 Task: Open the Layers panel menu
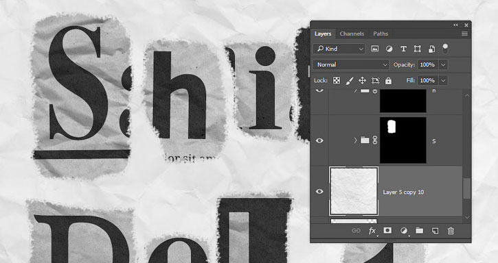(464, 34)
